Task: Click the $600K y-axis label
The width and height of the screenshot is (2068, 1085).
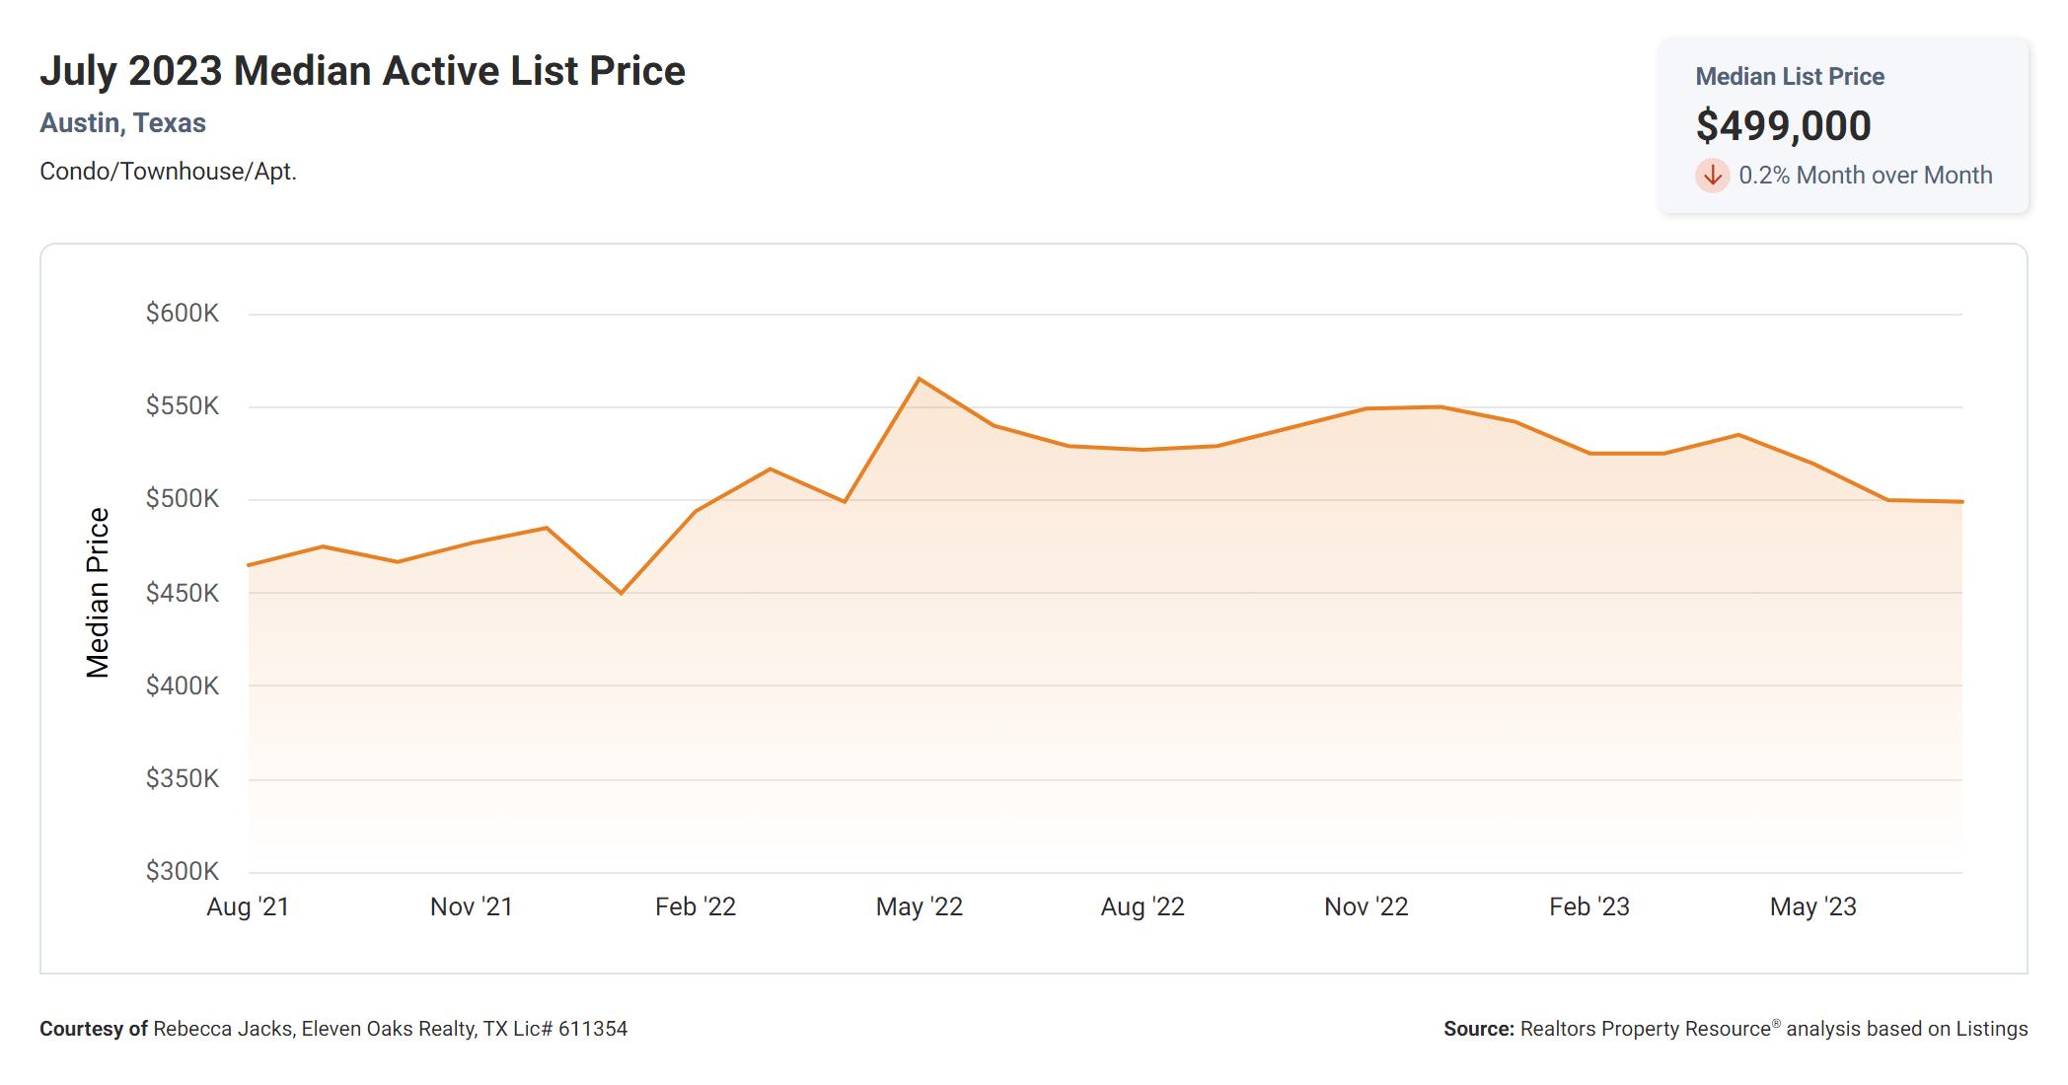Action: (183, 314)
